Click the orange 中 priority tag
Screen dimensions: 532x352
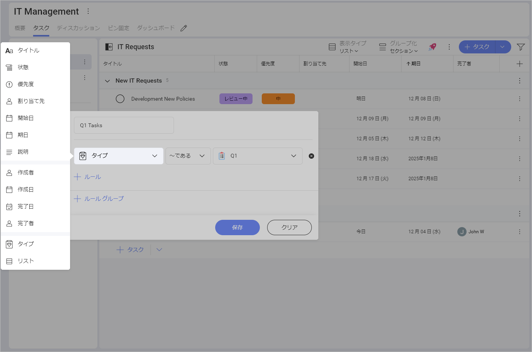278,99
